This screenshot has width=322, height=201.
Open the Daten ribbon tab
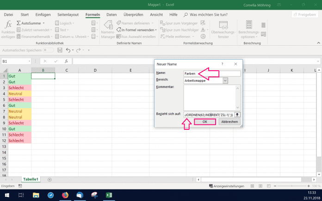(x=111, y=15)
